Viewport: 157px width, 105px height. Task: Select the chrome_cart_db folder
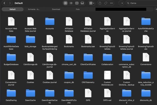69,59
